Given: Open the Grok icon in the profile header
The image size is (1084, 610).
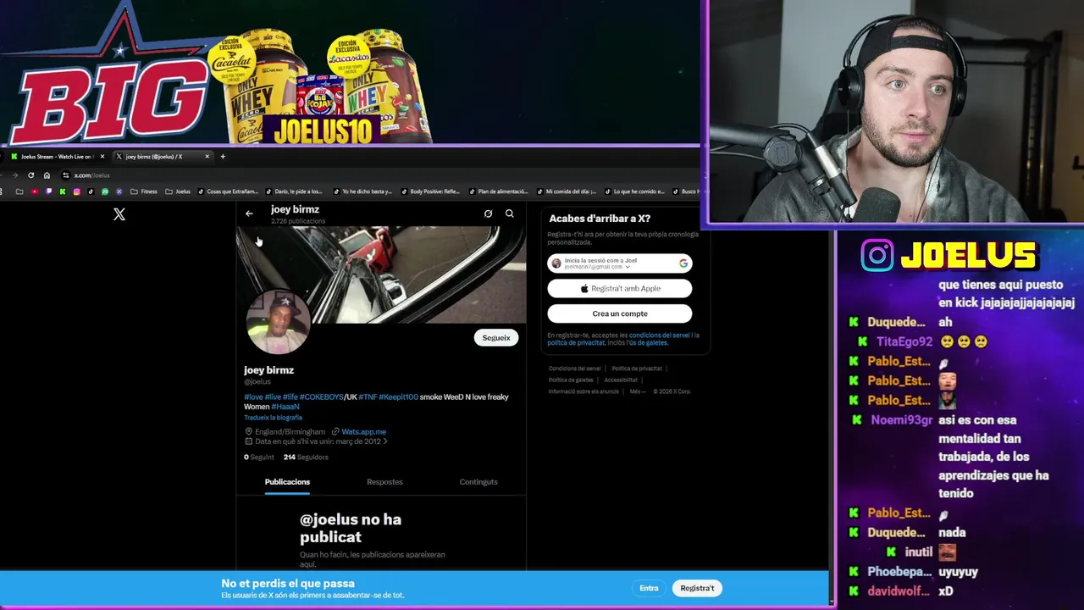Looking at the screenshot, I should pyautogui.click(x=488, y=213).
